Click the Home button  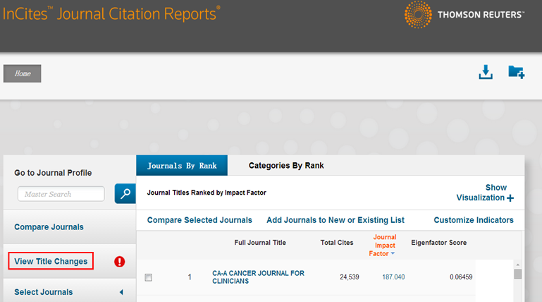pos(23,73)
